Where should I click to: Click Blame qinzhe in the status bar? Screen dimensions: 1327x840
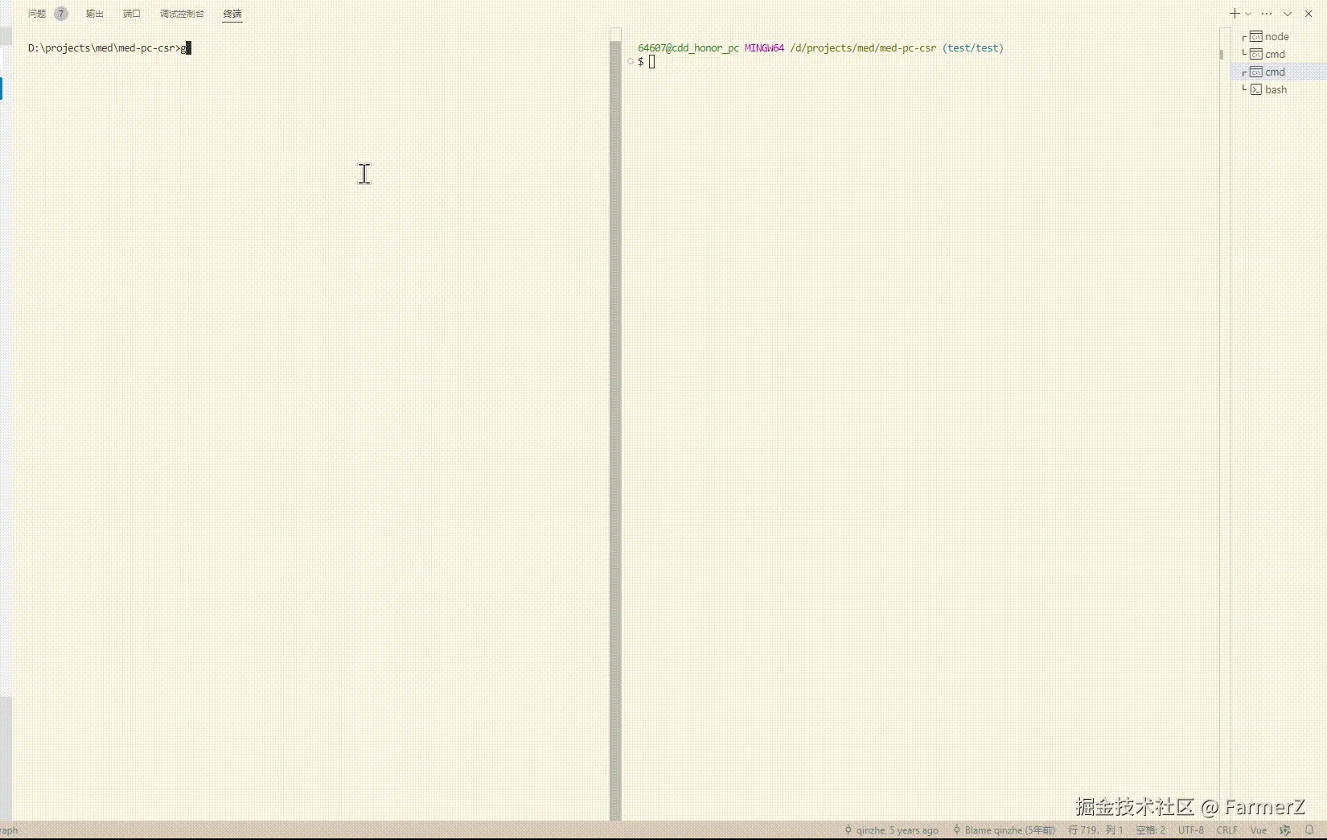(x=1004, y=830)
